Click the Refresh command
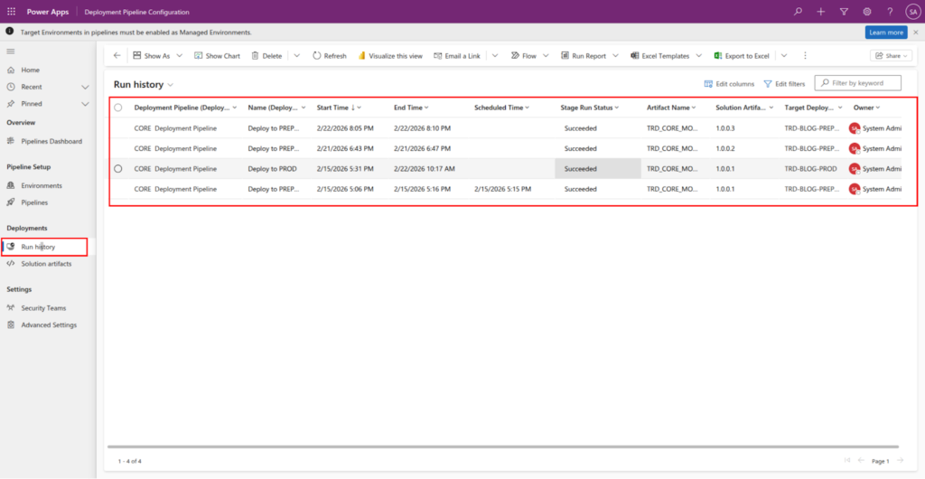The height and width of the screenshot is (479, 925). pyautogui.click(x=330, y=56)
